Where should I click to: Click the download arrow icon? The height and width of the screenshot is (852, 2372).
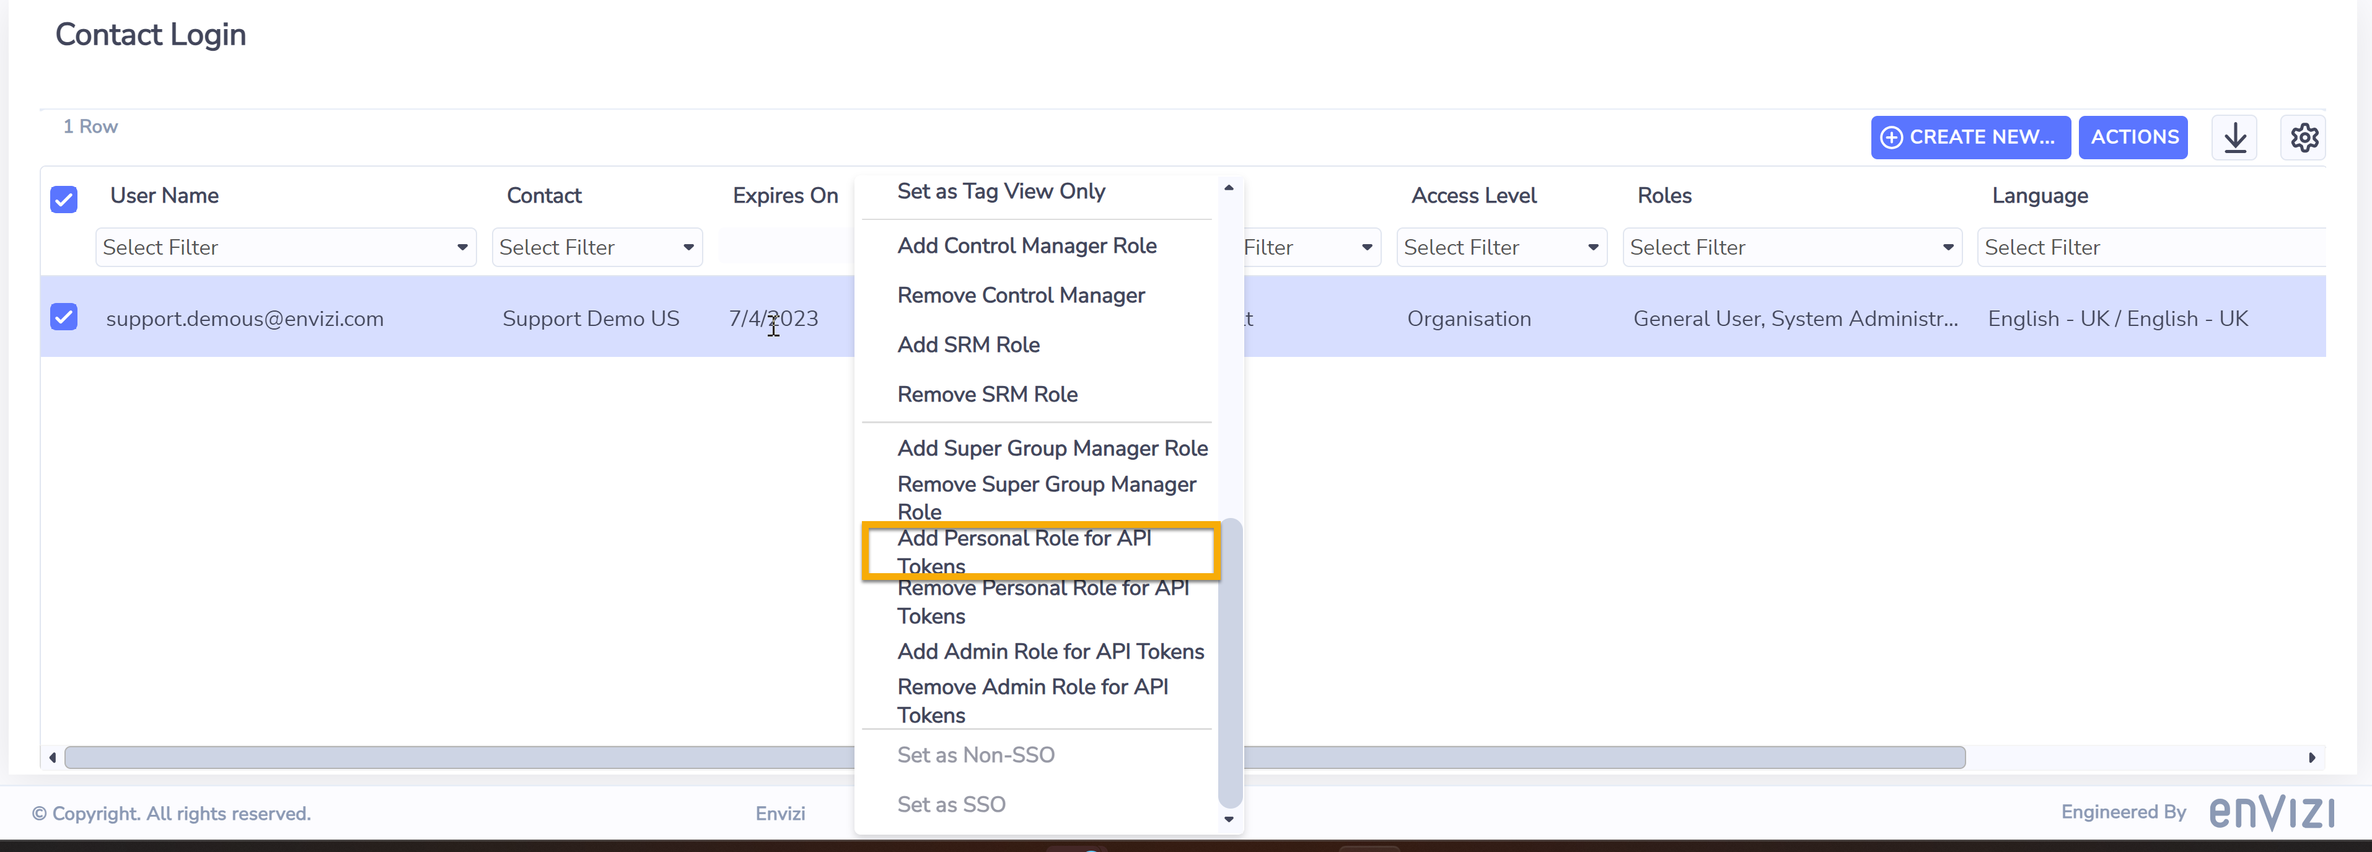point(2235,138)
